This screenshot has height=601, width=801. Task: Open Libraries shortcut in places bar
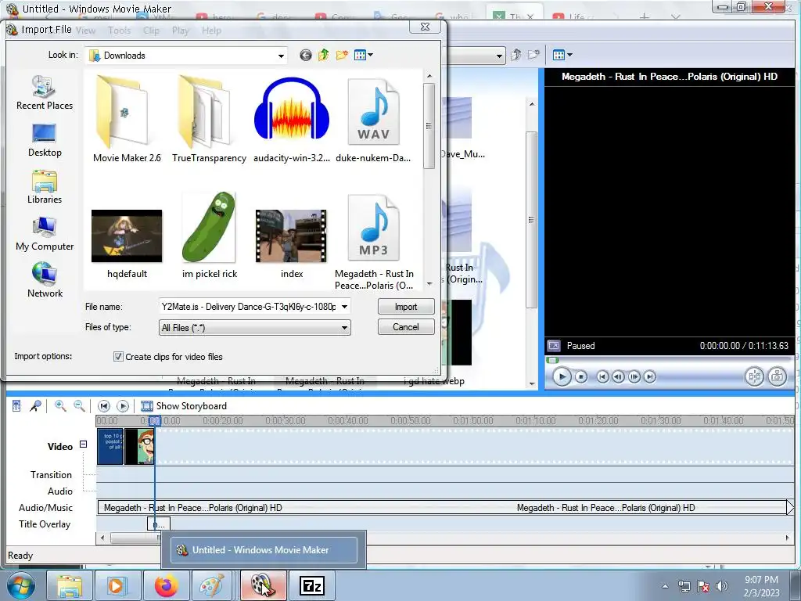coord(45,187)
